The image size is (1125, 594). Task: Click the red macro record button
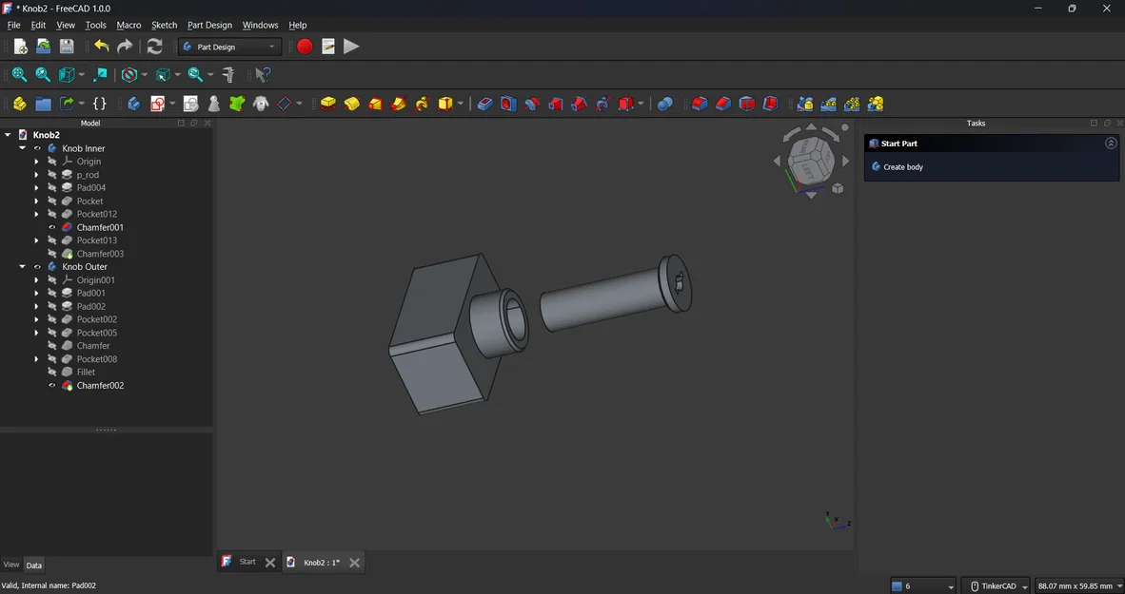click(305, 47)
